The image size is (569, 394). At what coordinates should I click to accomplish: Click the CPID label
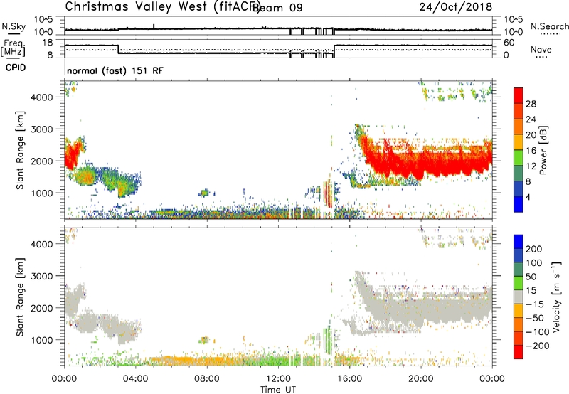pos(16,68)
